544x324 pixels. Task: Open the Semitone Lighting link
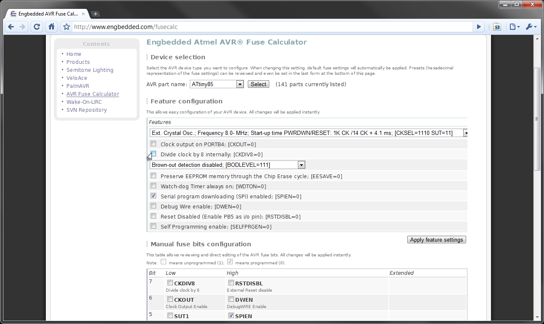pyautogui.click(x=90, y=70)
